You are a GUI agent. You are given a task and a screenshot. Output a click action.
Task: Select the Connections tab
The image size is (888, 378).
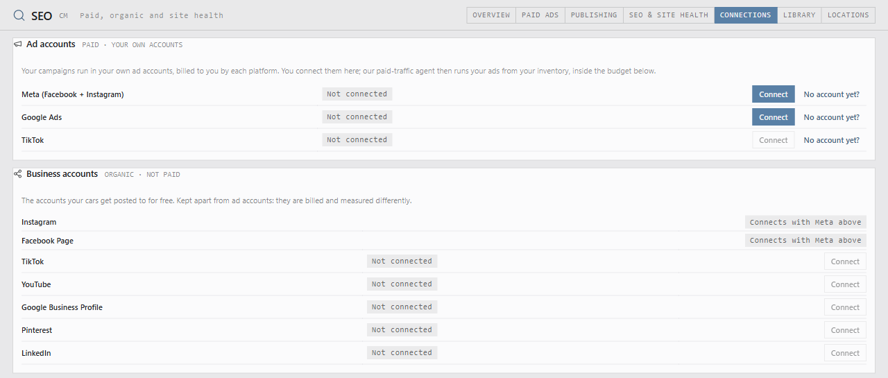(746, 15)
